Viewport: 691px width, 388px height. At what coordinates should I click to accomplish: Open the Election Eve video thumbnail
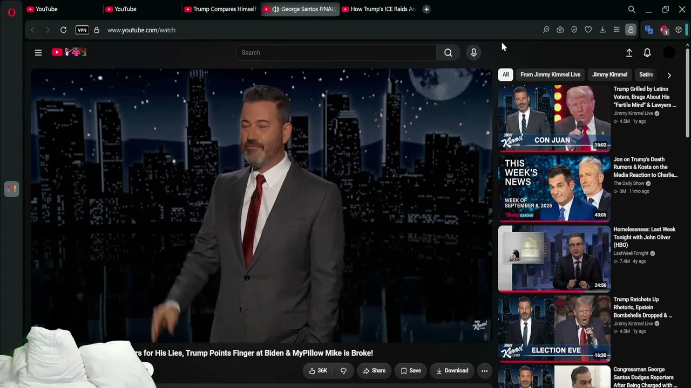coord(554,328)
